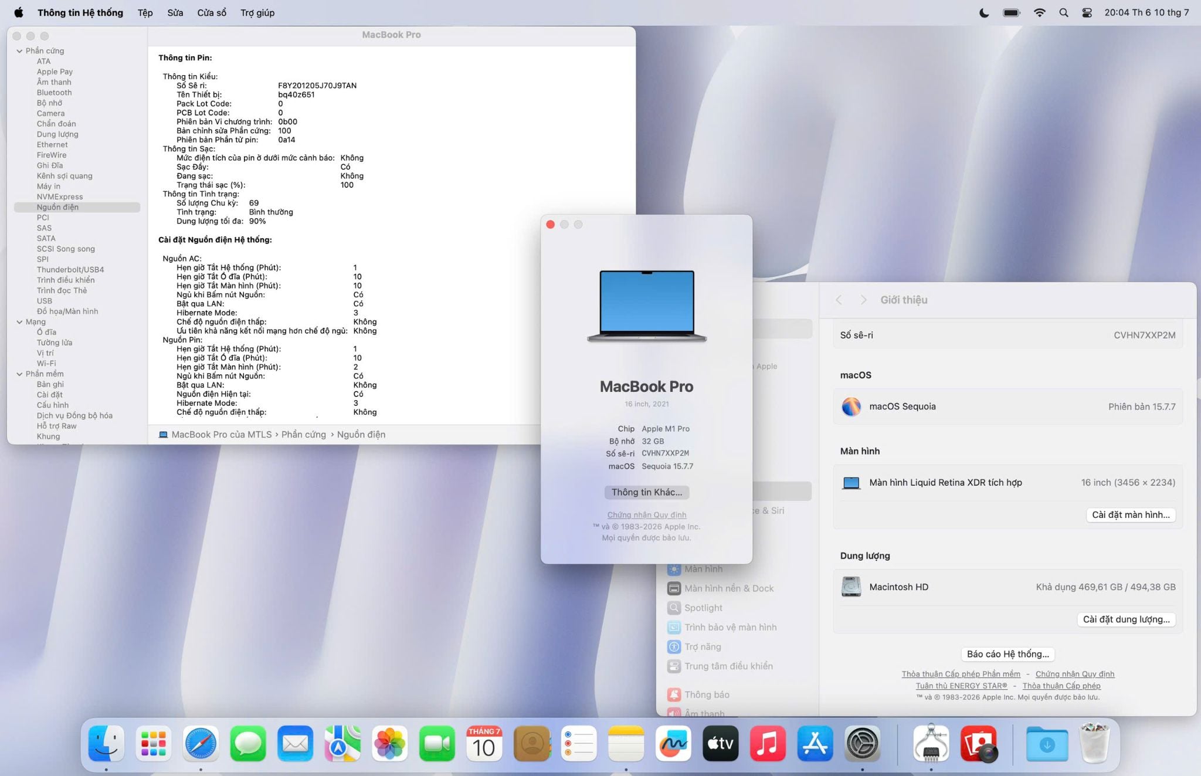Open Thỏa thuận Cấp phép Phần mềm link

[x=961, y=674]
